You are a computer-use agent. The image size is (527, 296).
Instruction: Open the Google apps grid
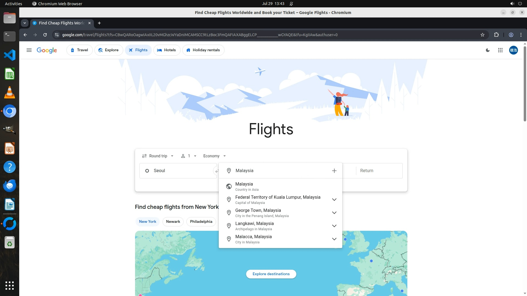pos(500,50)
